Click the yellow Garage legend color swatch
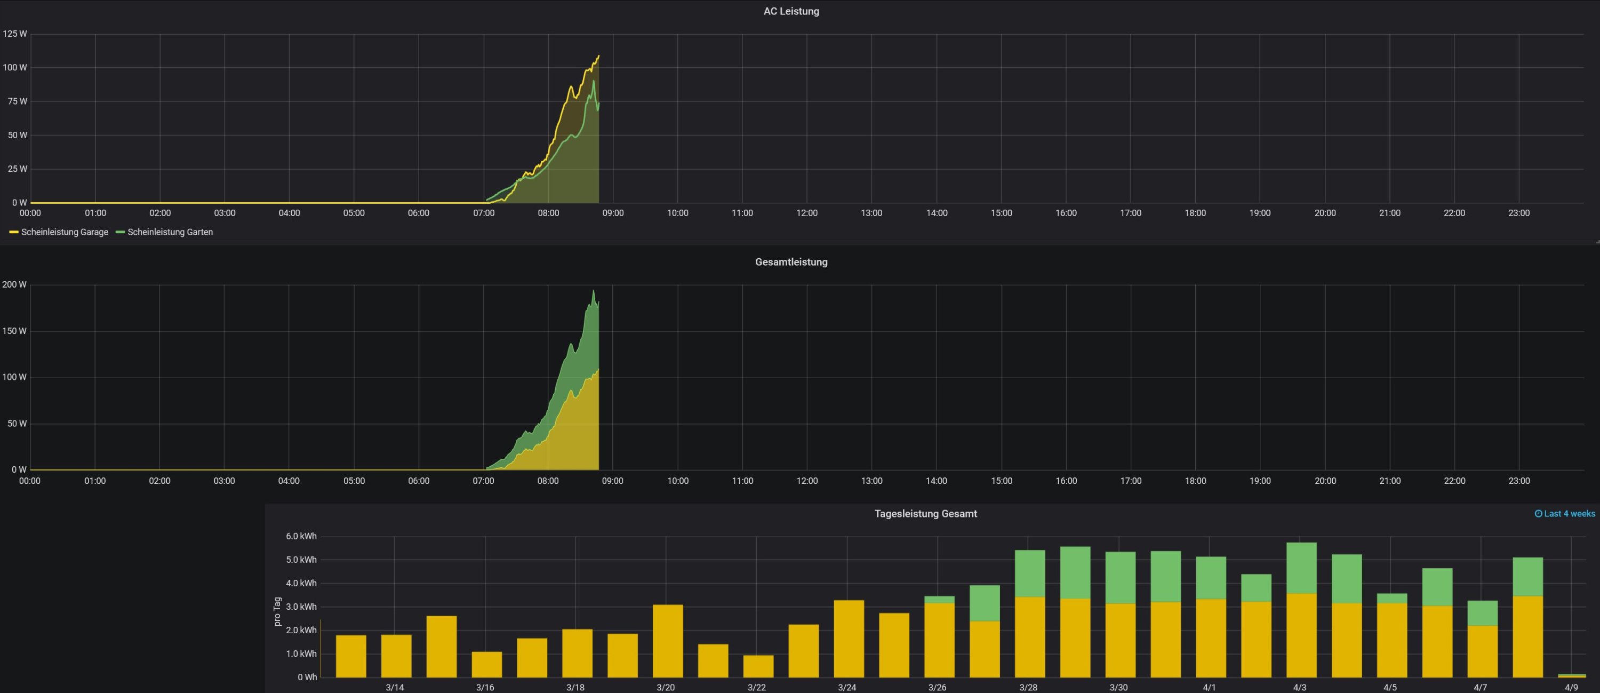This screenshot has height=693, width=1600. 14,233
